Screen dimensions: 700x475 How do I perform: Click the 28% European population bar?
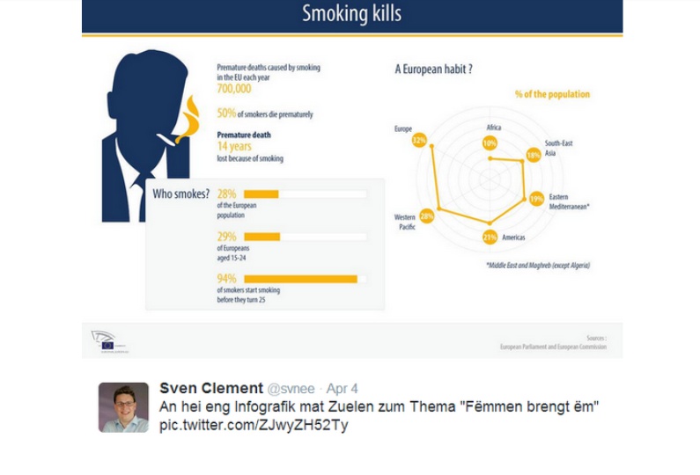[x=306, y=194]
